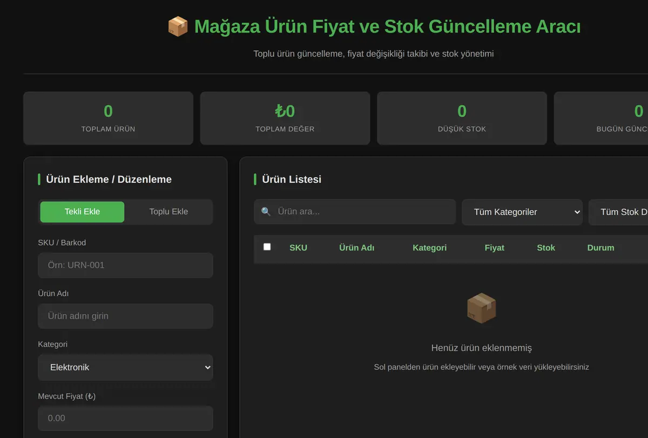Click the TOPLAM ÜRÜN stat card

tap(108, 118)
